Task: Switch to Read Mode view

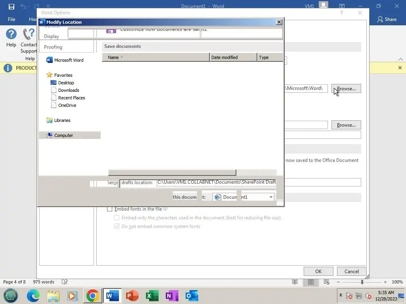Action: coord(295,282)
